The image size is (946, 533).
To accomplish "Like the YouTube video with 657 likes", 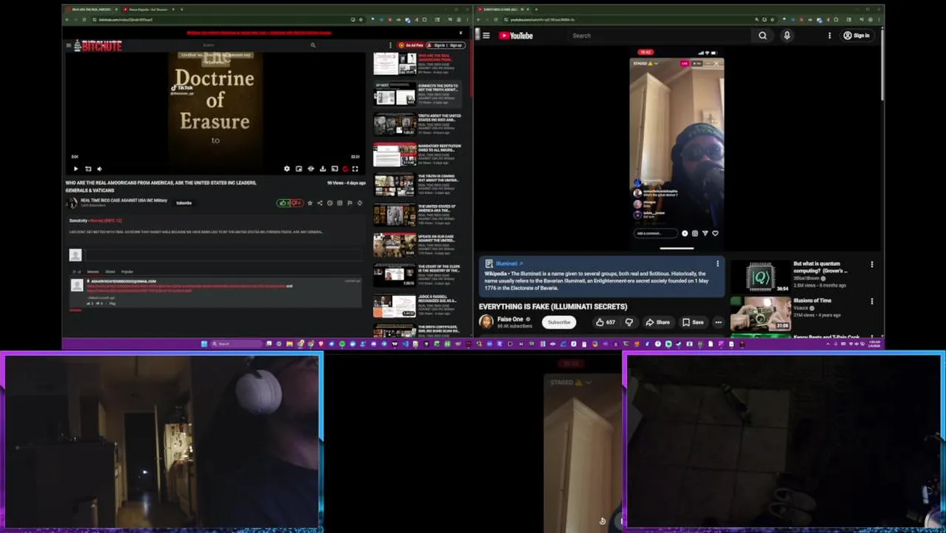I will (x=605, y=322).
